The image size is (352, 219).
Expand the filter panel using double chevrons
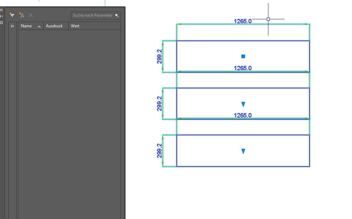click(x=12, y=26)
